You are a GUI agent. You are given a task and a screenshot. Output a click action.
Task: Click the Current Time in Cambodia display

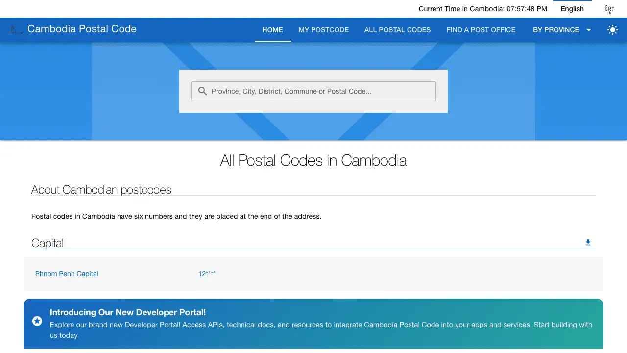(482, 9)
